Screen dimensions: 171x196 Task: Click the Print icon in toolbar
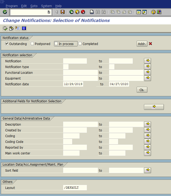(92, 12)
